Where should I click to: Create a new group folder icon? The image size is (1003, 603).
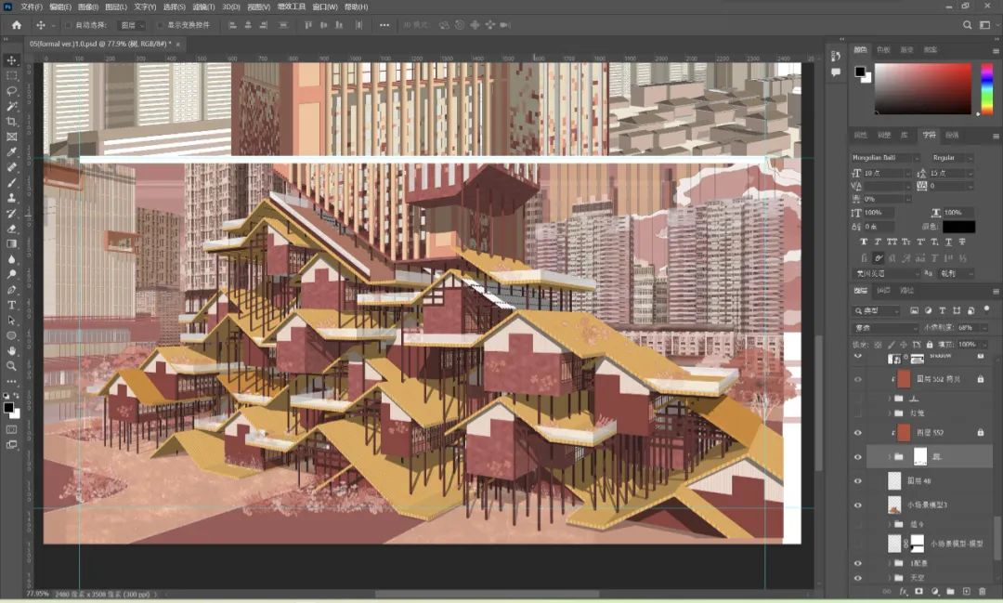[x=951, y=592]
